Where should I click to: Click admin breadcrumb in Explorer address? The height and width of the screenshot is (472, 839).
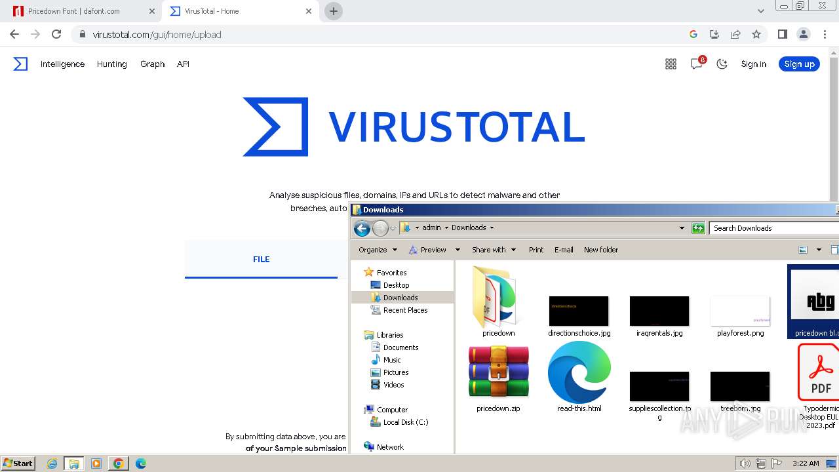[431, 227]
